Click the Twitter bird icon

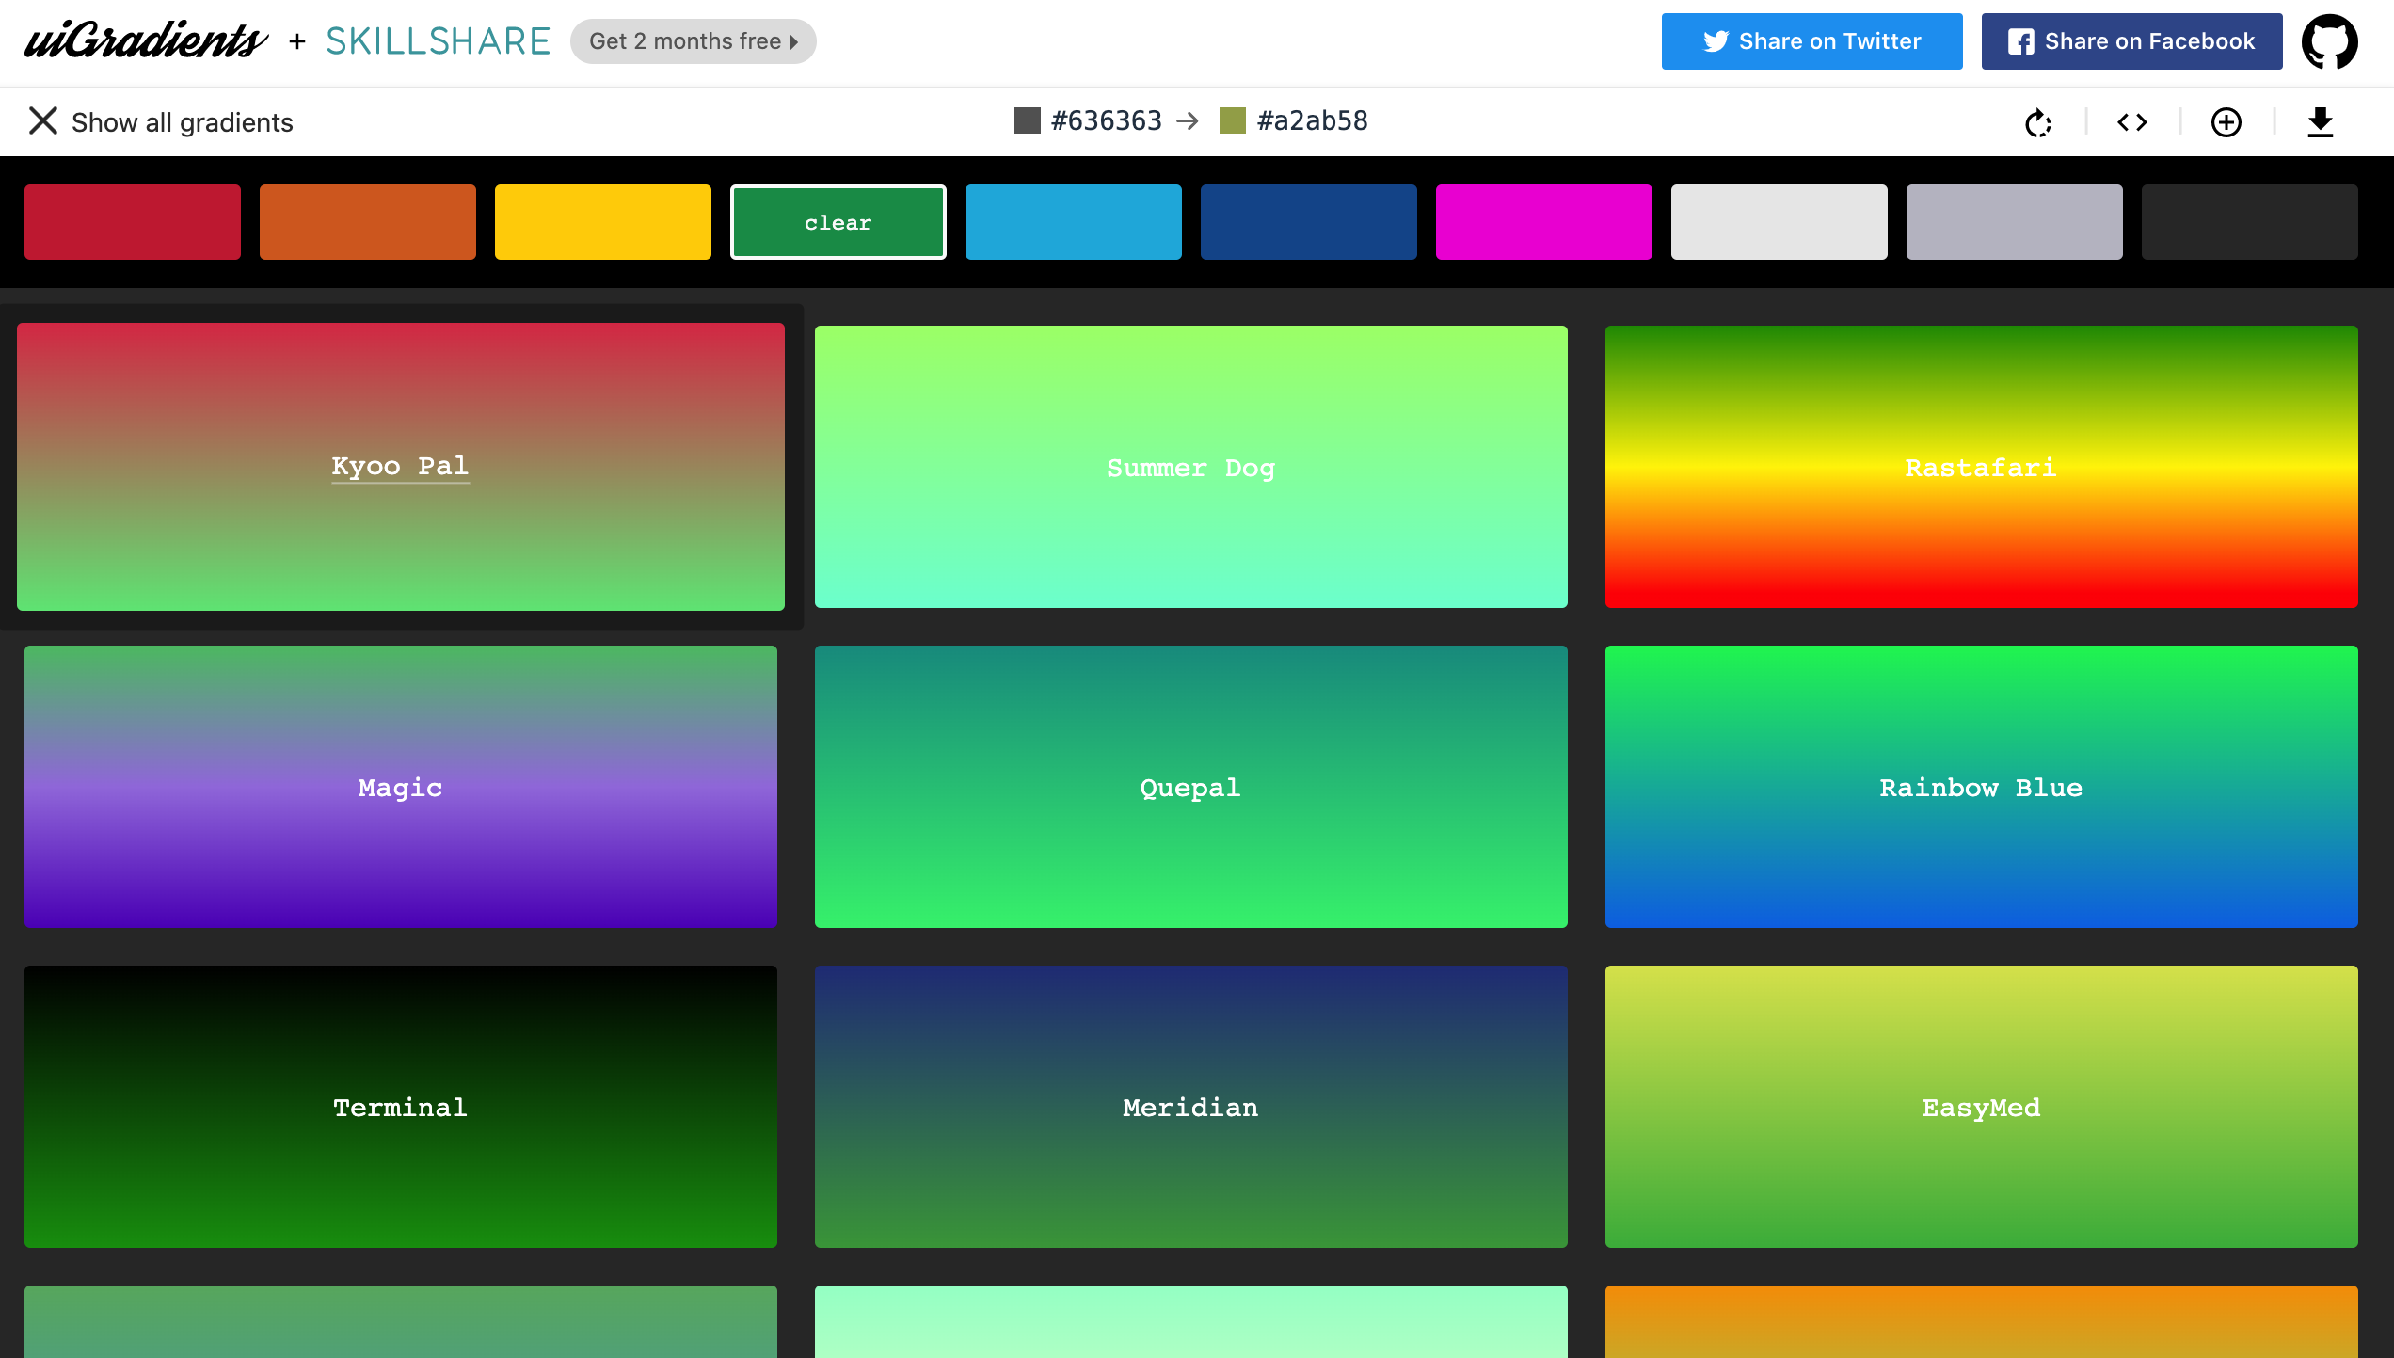(1716, 41)
